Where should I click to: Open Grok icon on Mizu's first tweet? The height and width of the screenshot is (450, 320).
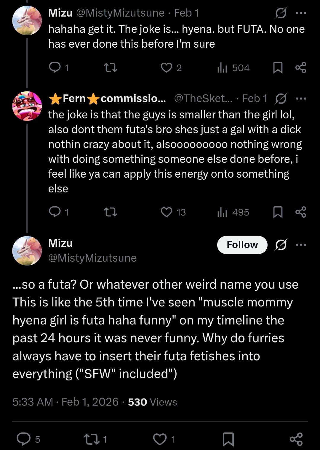click(x=281, y=13)
